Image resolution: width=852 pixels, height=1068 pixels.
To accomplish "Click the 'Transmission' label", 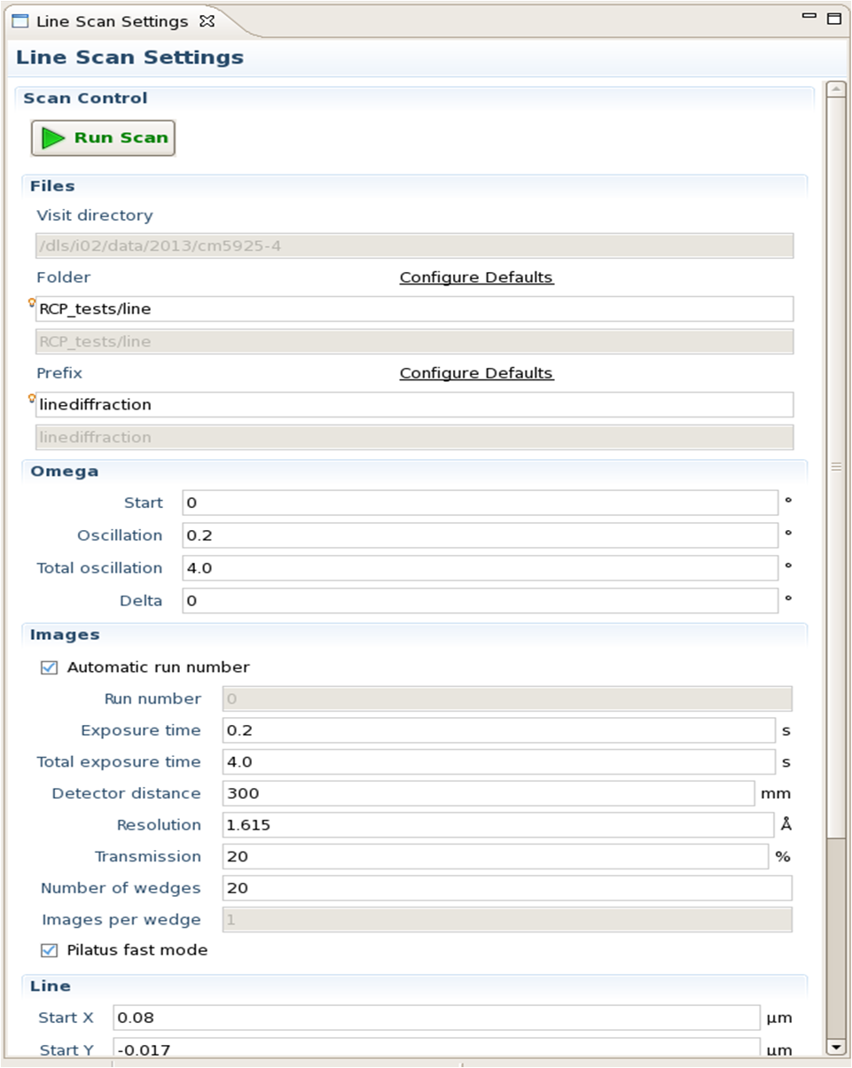I will [148, 856].
